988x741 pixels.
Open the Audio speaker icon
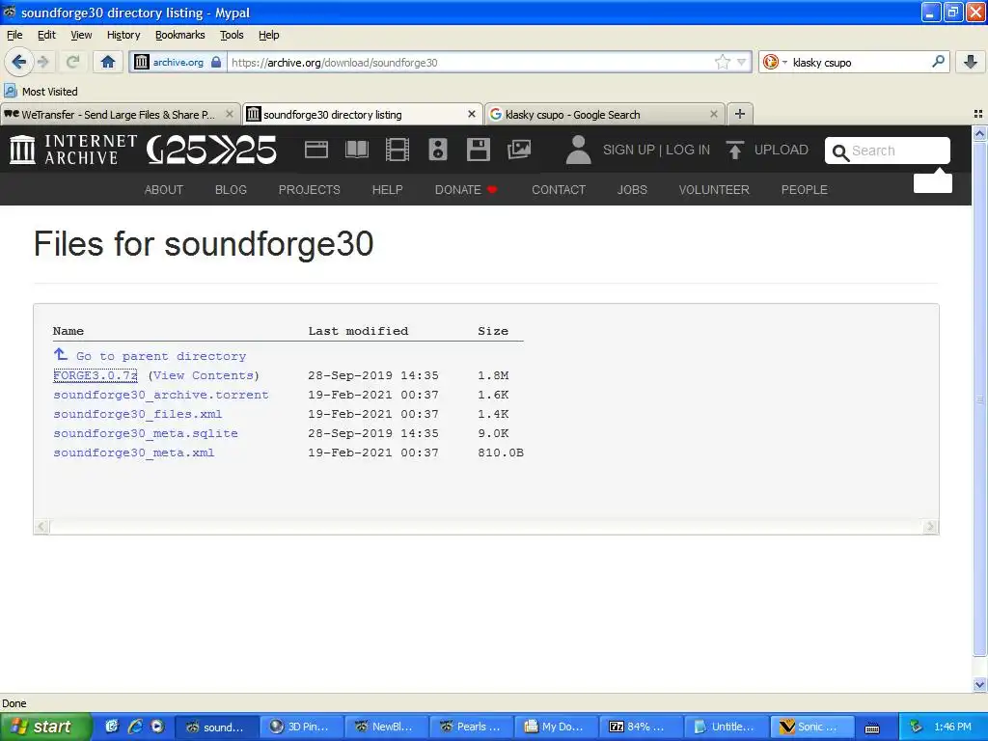tap(438, 150)
